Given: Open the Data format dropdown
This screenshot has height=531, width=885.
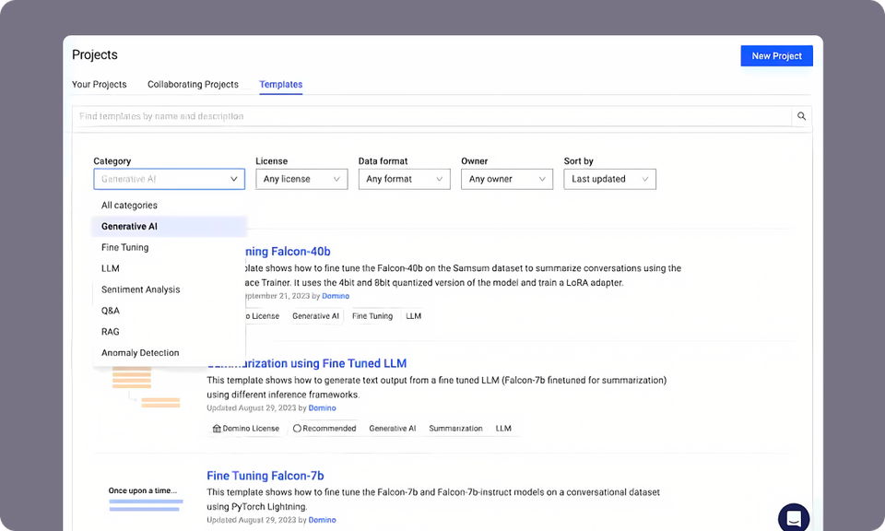Looking at the screenshot, I should click(404, 179).
